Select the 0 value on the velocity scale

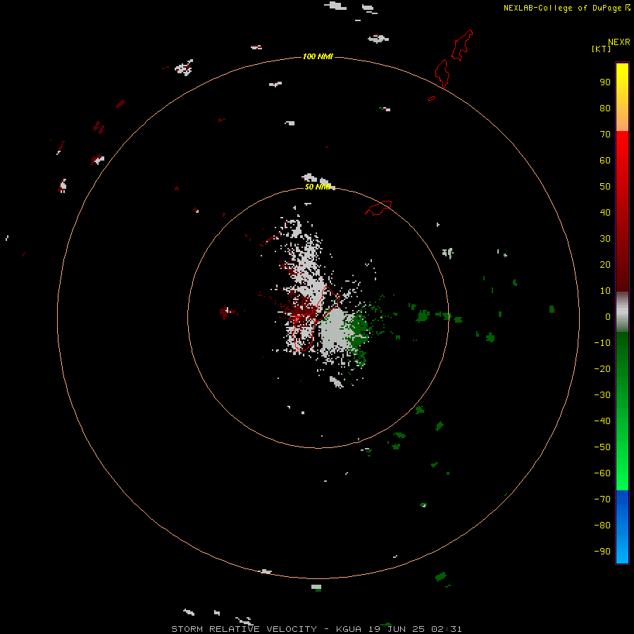point(608,317)
